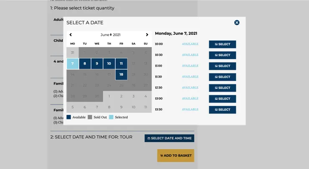Choose June 10 in the calendar
309x169 pixels.
(109, 64)
